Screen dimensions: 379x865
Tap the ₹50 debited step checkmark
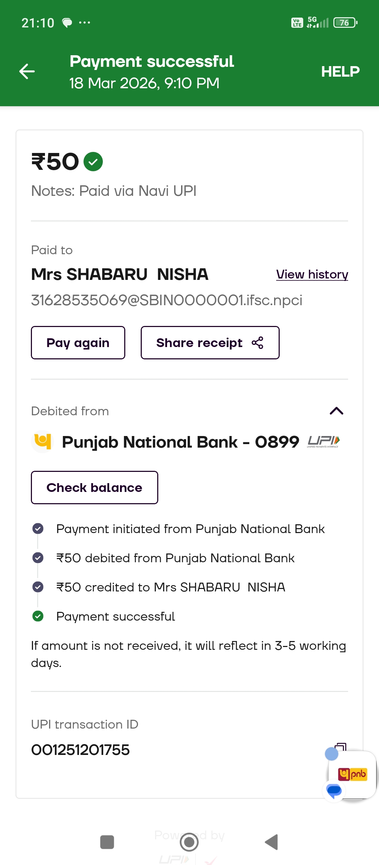click(38, 558)
